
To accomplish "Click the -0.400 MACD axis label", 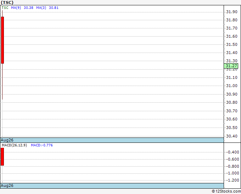I will (232, 152).
